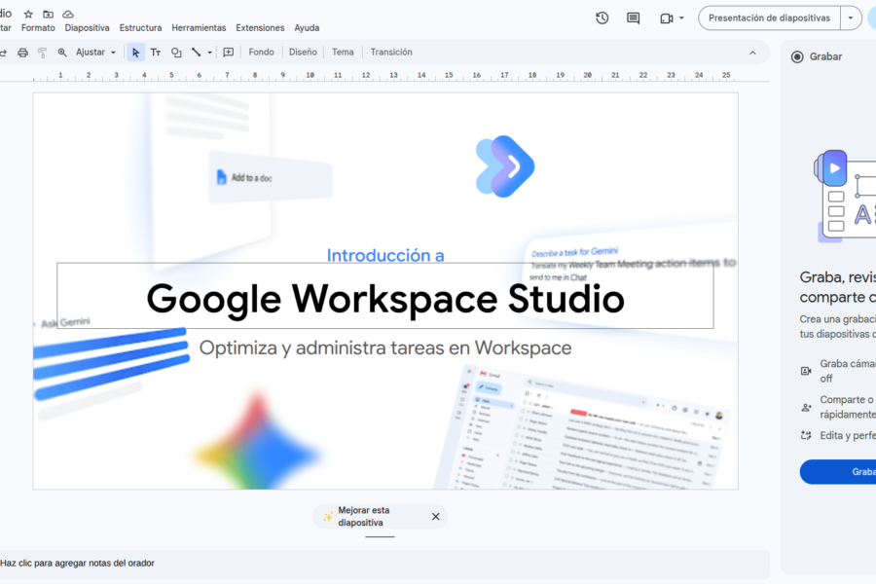This screenshot has height=584, width=876.
Task: Click the horizontal ruler
Action: (384, 76)
